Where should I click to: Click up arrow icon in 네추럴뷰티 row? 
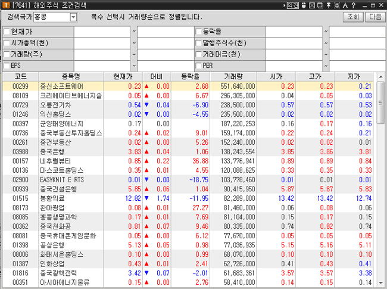(x=146, y=161)
